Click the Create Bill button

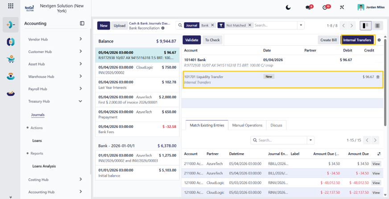[x=329, y=40]
